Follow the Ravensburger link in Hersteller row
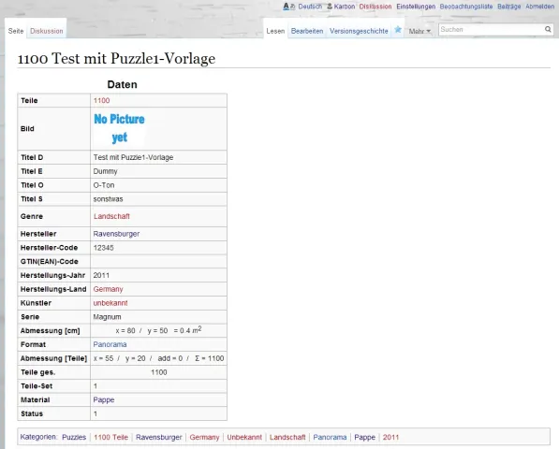 tap(116, 234)
